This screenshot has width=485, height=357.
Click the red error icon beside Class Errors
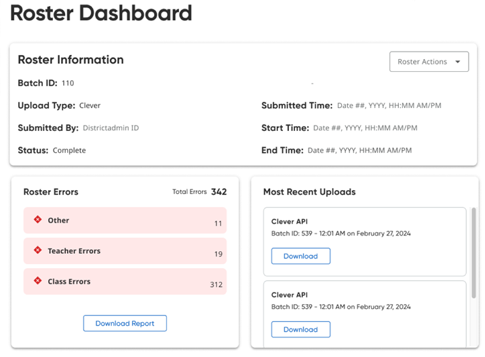coord(38,280)
